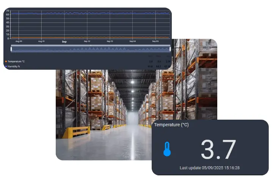The image size is (273, 181).
Task: Click the Sep 05 date label
Action: 155,41
